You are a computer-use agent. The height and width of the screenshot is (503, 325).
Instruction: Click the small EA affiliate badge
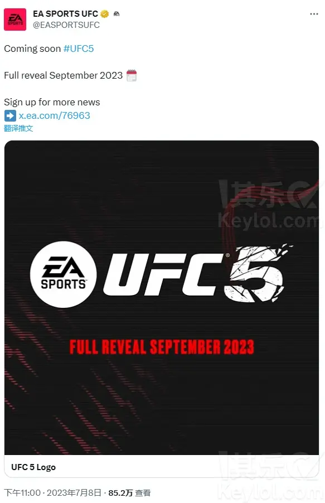(x=117, y=14)
